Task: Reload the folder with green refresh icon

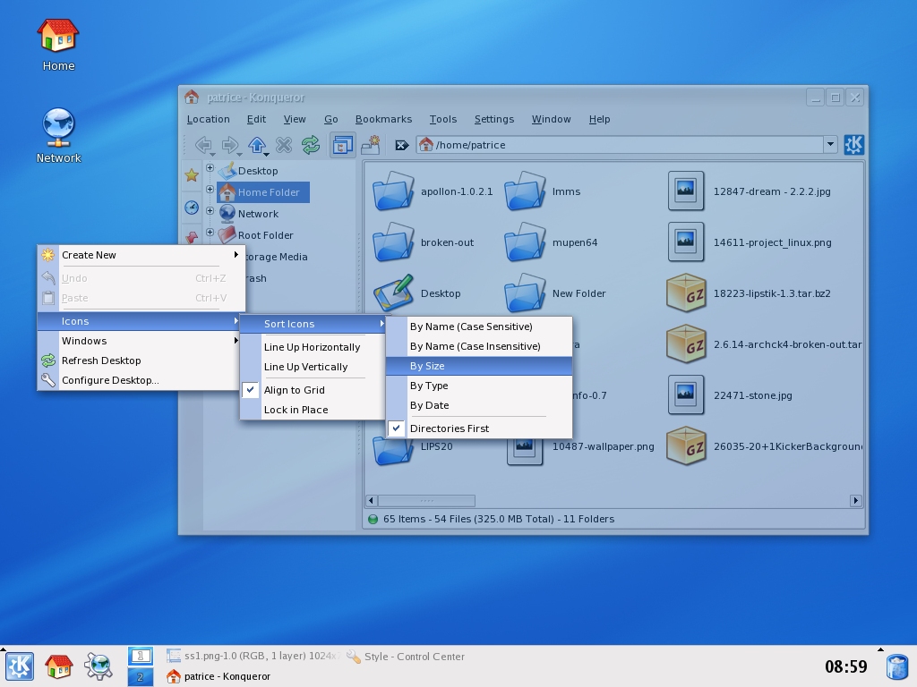Action: [x=311, y=144]
